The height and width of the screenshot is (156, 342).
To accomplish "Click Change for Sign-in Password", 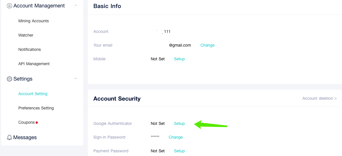I will click(x=176, y=137).
